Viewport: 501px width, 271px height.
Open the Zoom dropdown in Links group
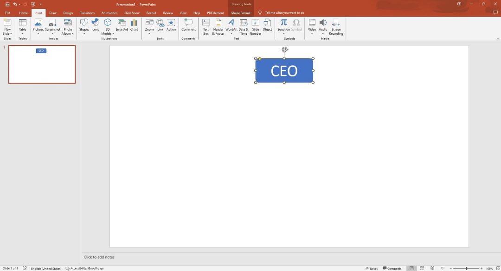coord(149,33)
